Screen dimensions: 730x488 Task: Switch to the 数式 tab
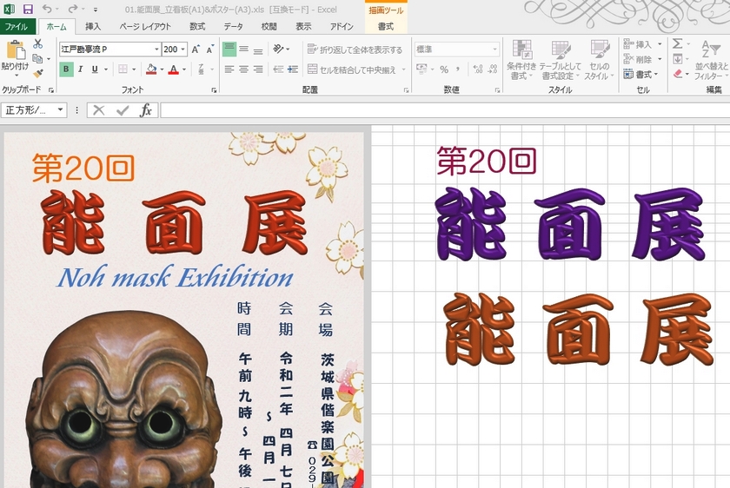tap(197, 27)
